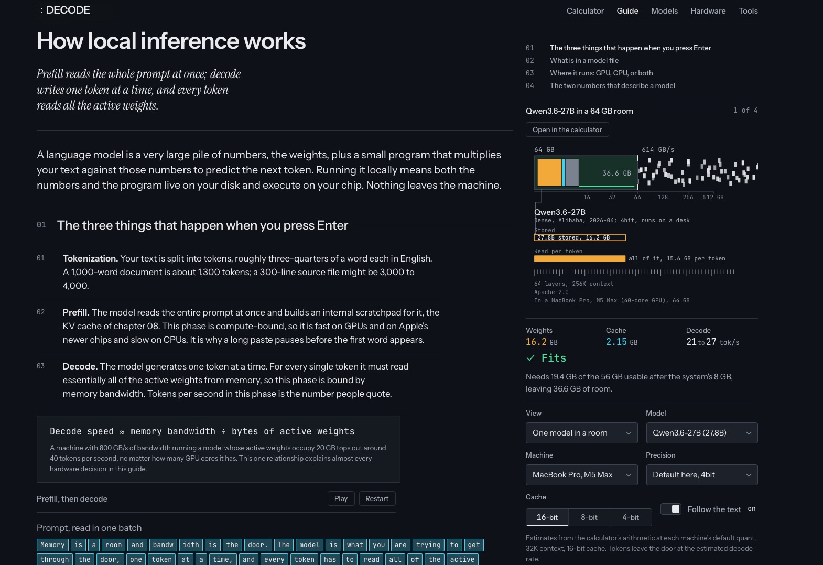Expand the Precision dropdown 'Default here, 4bit'
Screen dimensions: 823x565
point(702,475)
